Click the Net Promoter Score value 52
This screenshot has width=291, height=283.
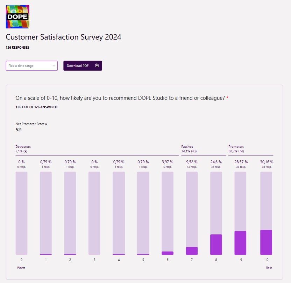[x=18, y=130]
